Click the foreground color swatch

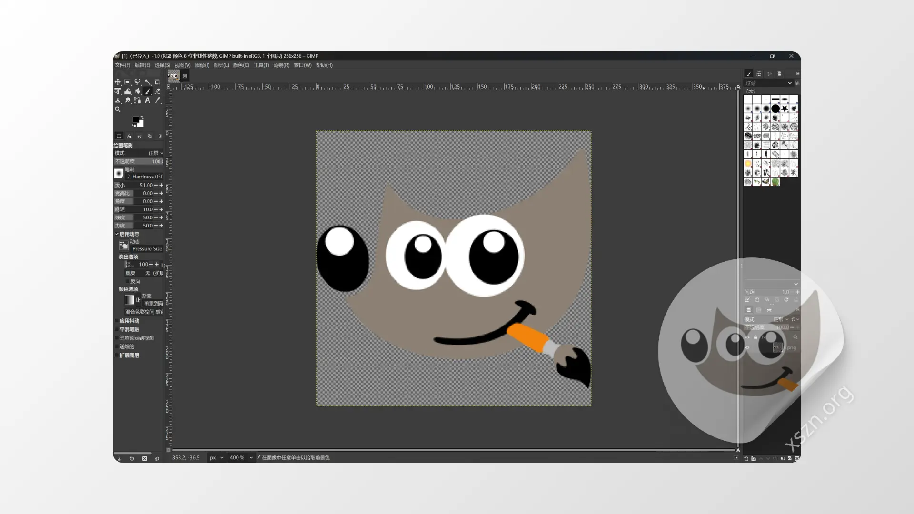pyautogui.click(x=137, y=119)
